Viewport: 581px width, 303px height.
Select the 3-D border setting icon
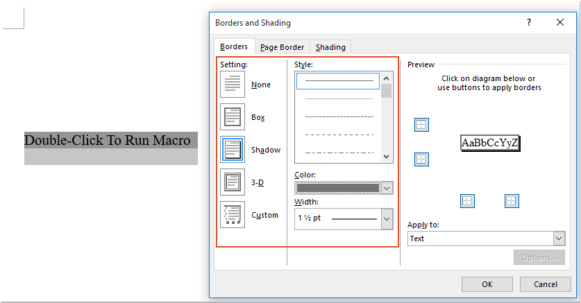point(233,182)
